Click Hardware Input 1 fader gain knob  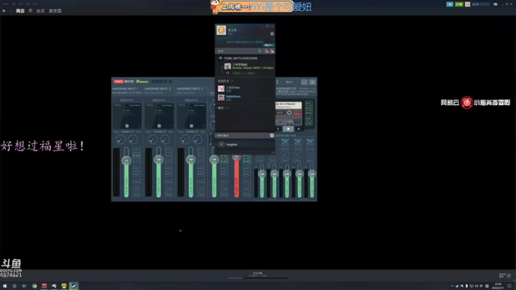126,160
